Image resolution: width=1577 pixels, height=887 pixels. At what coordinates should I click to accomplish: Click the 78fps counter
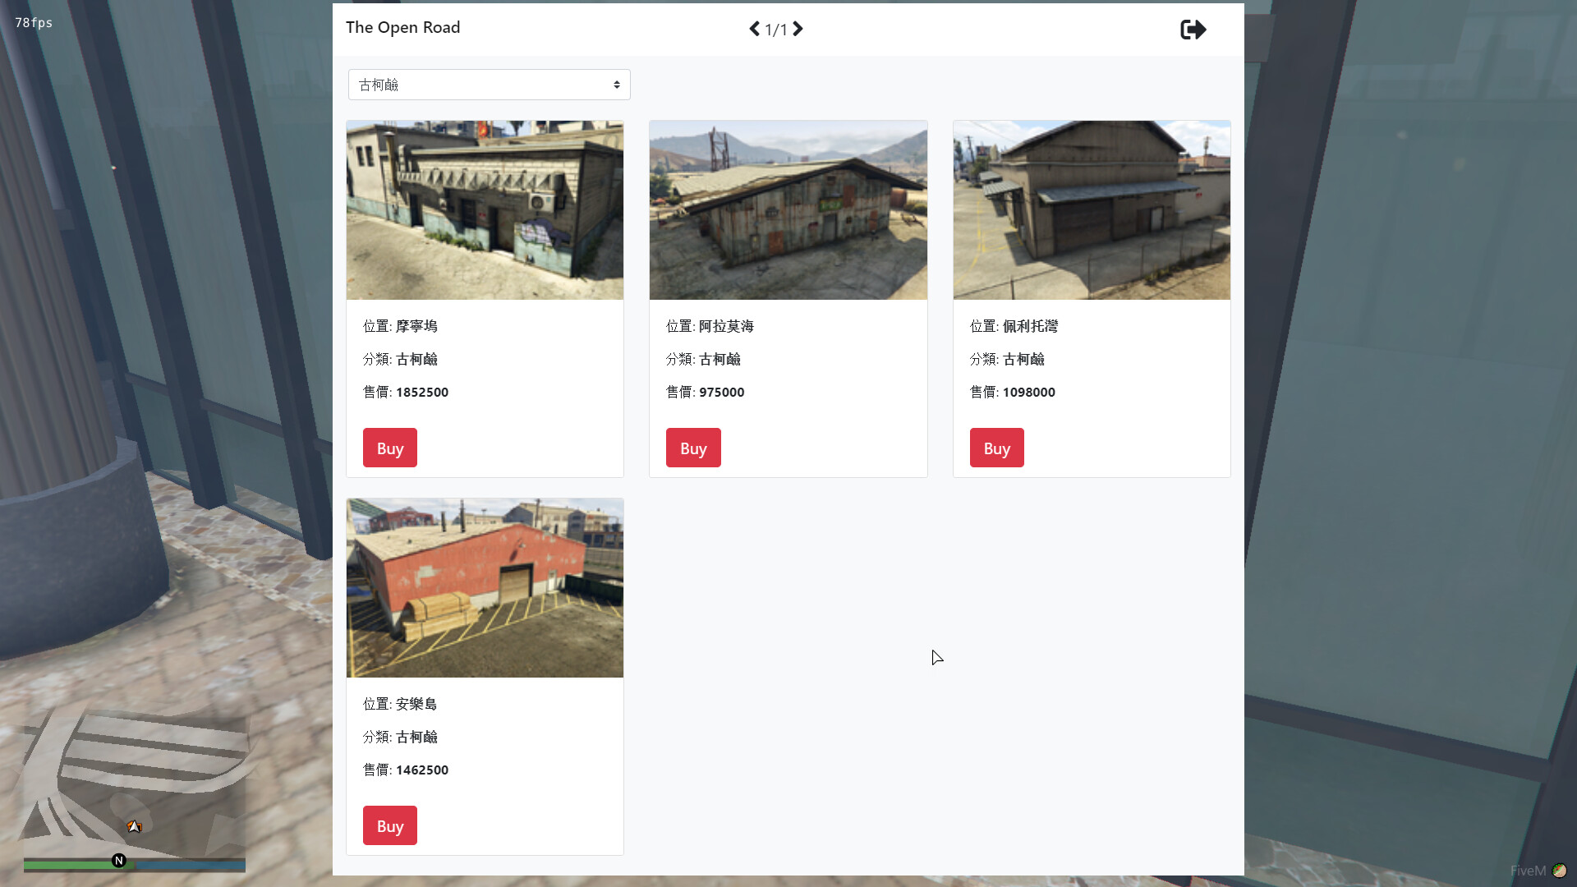click(x=34, y=22)
